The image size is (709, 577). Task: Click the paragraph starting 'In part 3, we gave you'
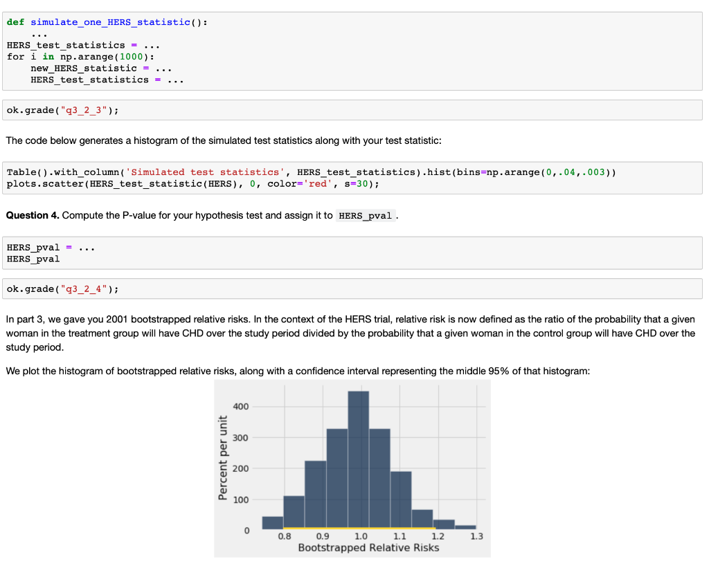pos(350,333)
